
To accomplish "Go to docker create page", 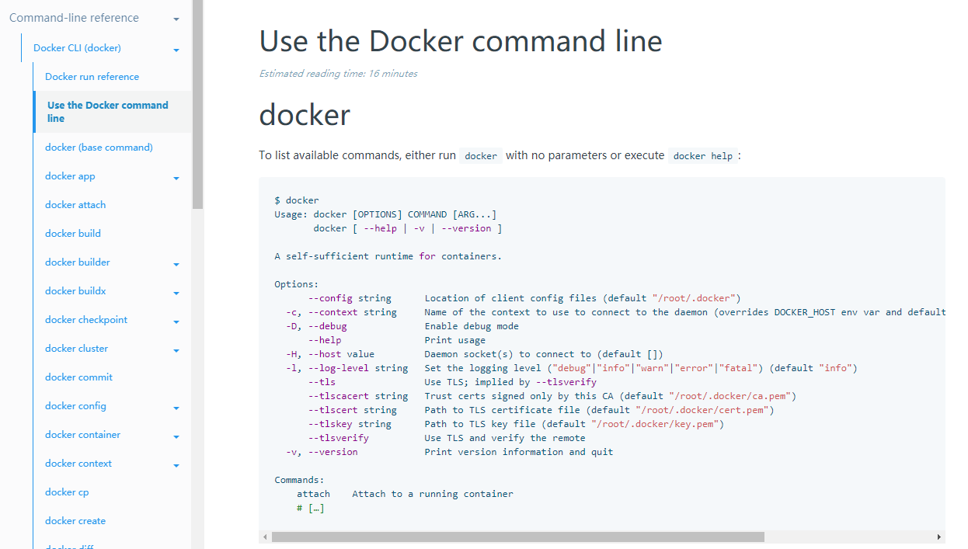I will (75, 521).
